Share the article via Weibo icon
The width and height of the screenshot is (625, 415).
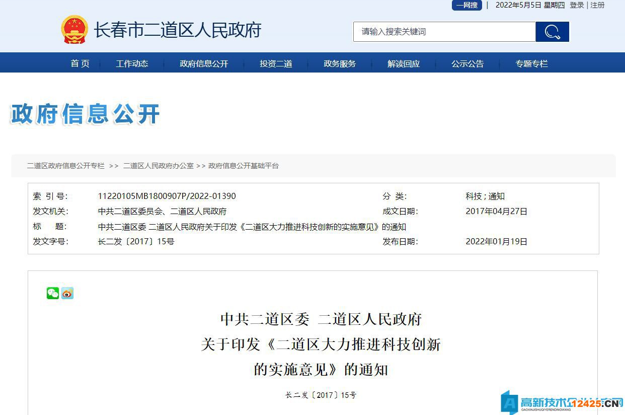(67, 293)
